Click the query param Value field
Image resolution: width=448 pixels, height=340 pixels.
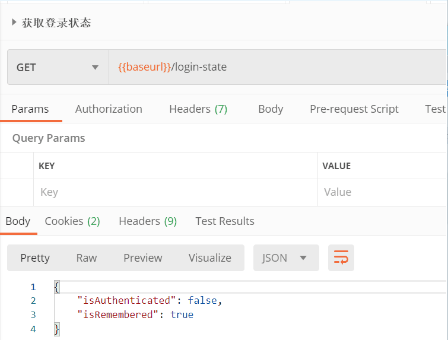coord(383,192)
